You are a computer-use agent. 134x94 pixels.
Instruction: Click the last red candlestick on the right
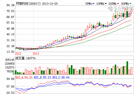tap(131, 11)
